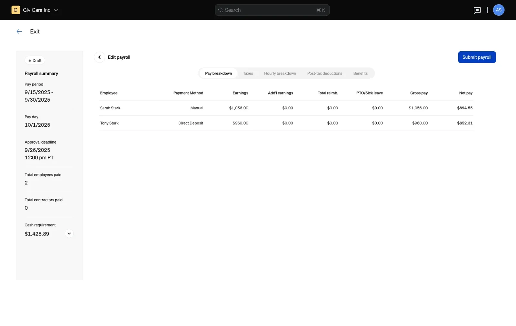The image size is (516, 326).
Task: Click the plus create-new icon
Action: (487, 10)
